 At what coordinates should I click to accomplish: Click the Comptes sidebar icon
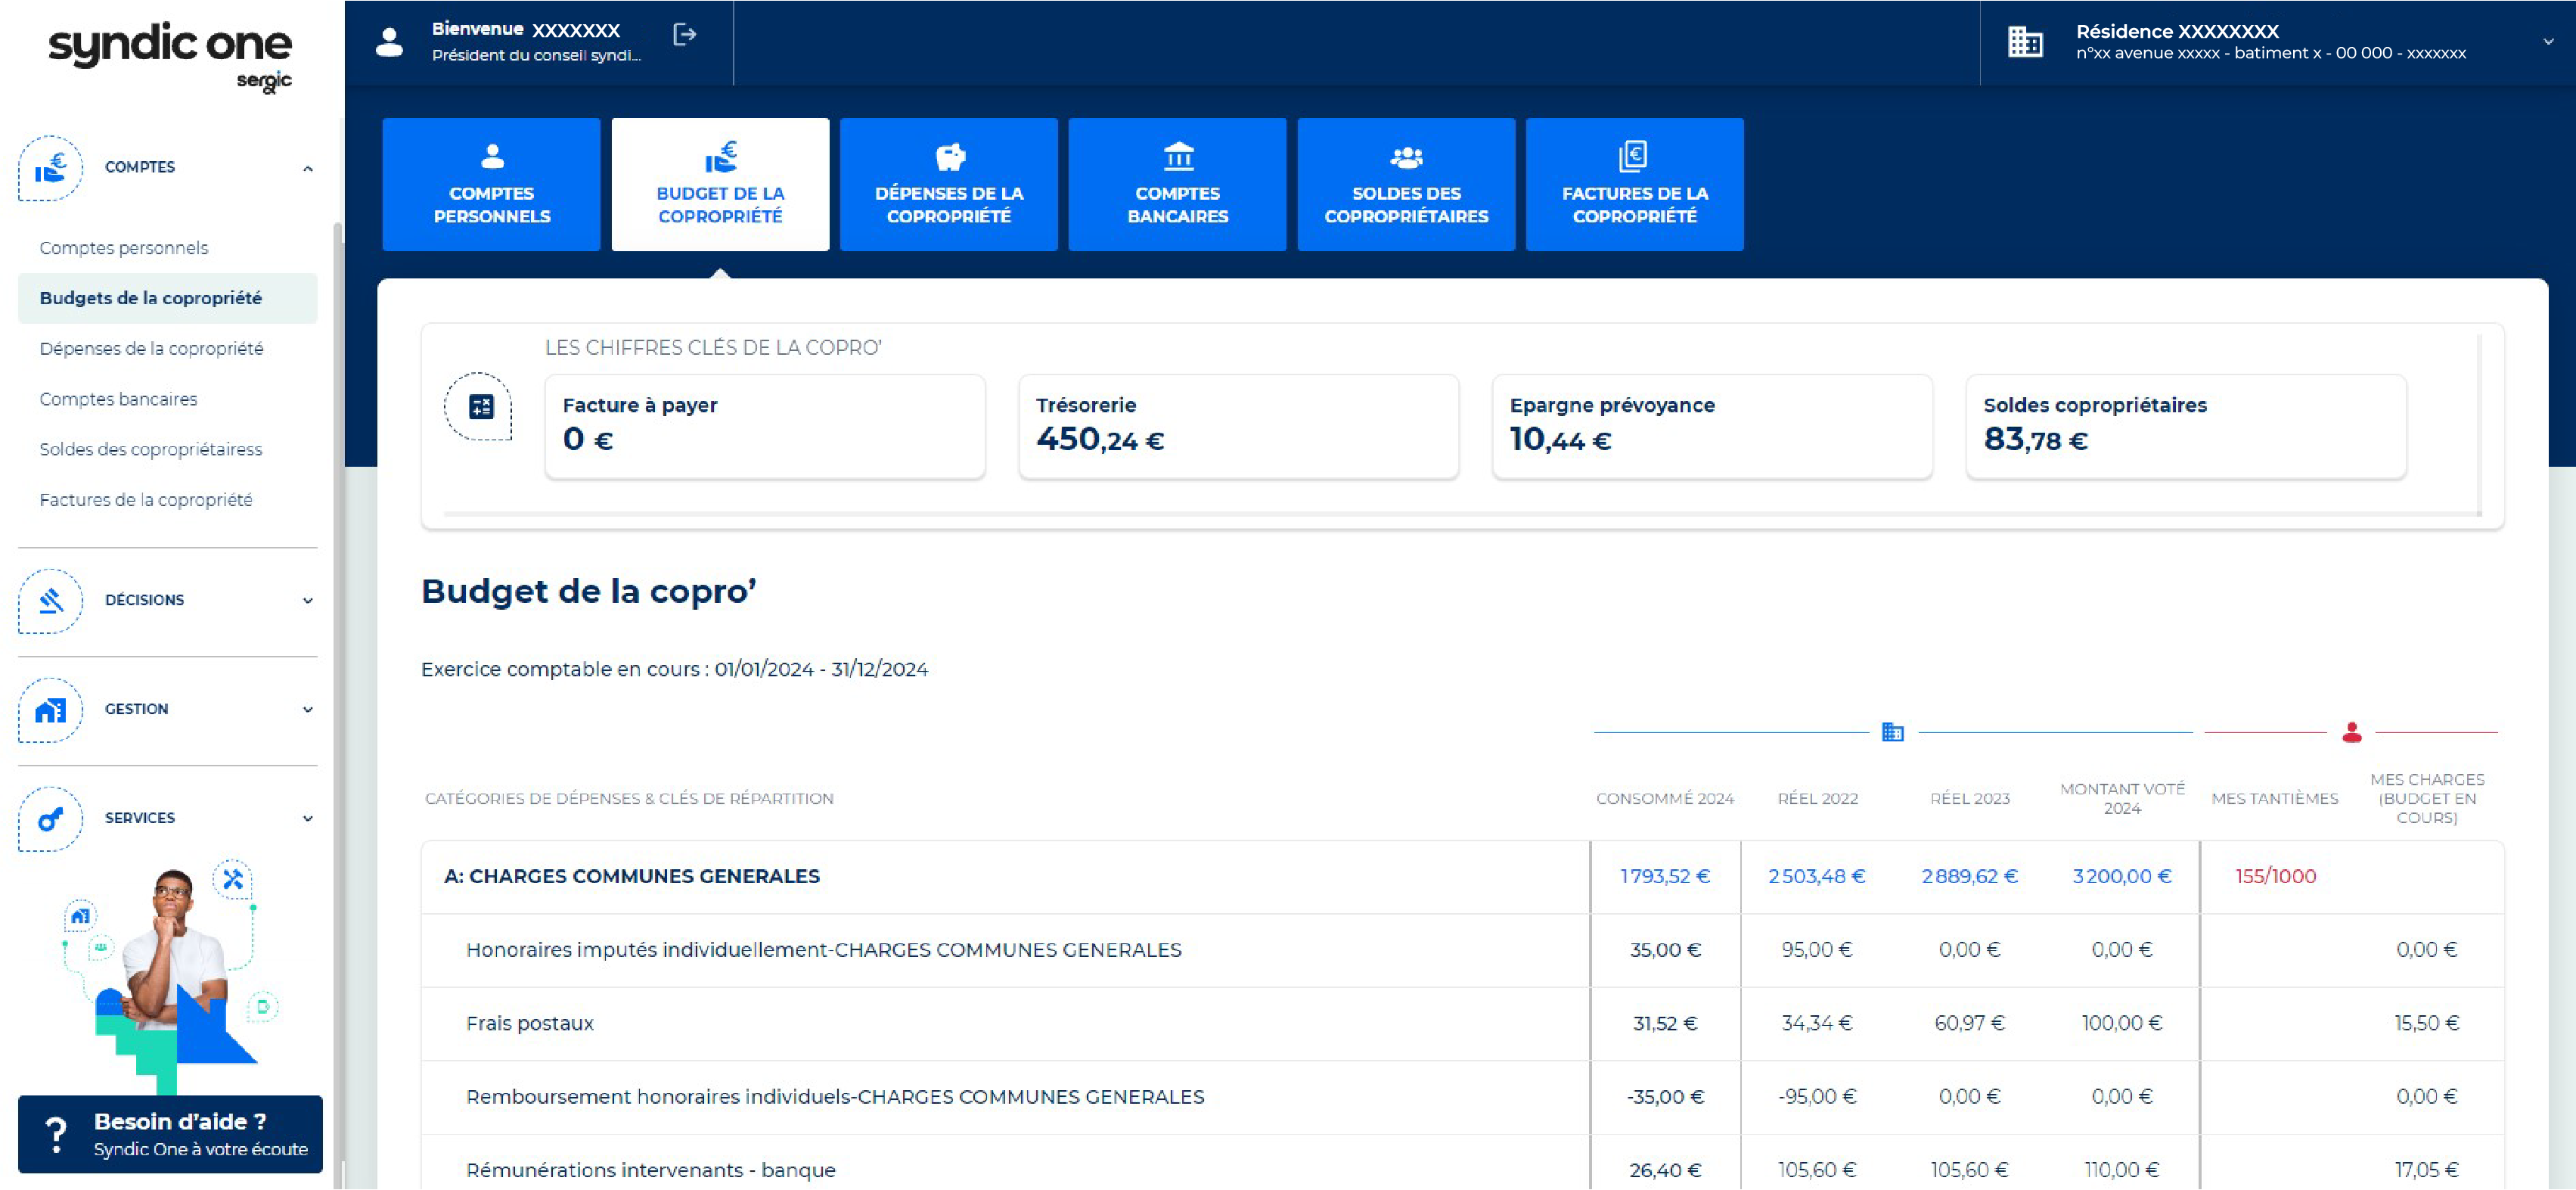[x=50, y=168]
